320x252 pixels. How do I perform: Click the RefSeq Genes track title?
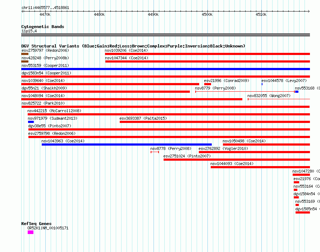click(36, 224)
